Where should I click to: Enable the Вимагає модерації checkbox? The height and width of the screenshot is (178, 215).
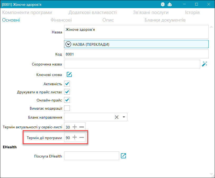pyautogui.click(x=67, y=108)
